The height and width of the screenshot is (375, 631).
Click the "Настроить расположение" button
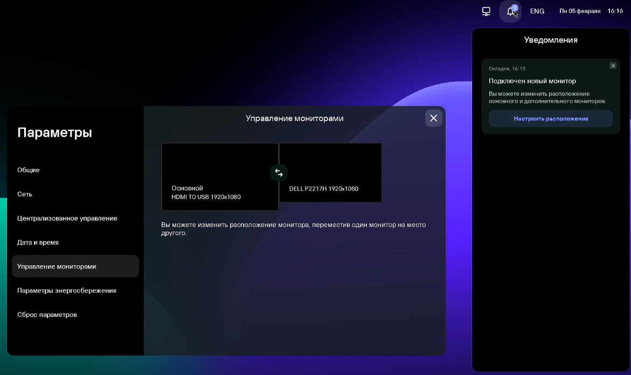click(x=550, y=118)
